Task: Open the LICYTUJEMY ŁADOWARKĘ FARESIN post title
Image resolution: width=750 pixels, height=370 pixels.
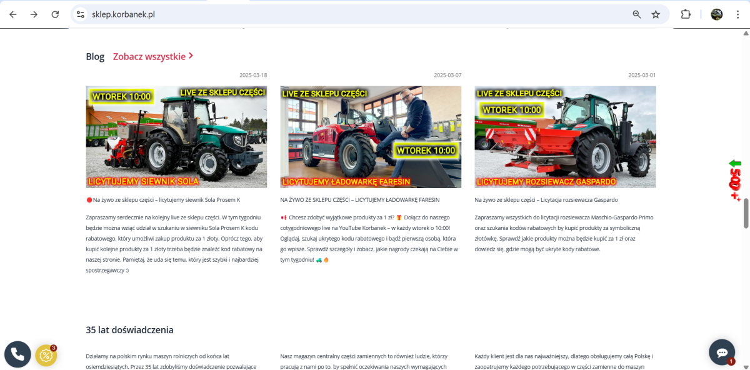Action: click(x=360, y=200)
